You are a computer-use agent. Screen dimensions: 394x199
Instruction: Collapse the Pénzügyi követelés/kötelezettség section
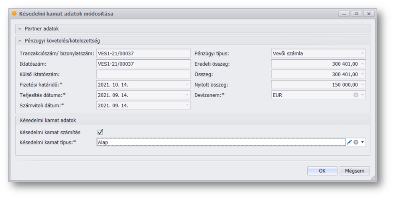click(x=20, y=41)
